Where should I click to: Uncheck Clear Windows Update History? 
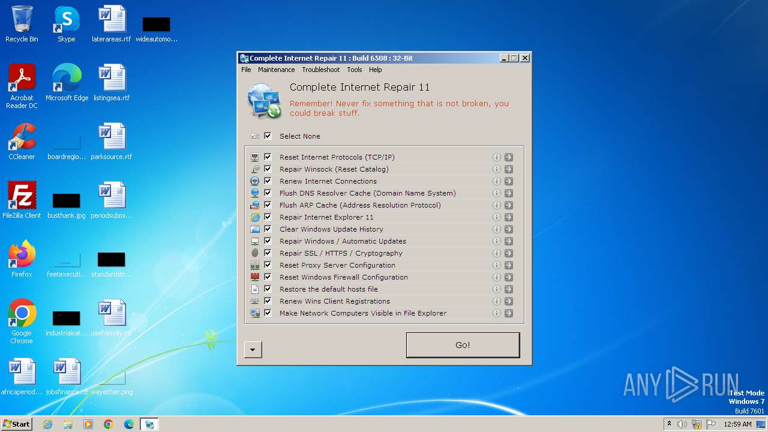click(x=268, y=229)
